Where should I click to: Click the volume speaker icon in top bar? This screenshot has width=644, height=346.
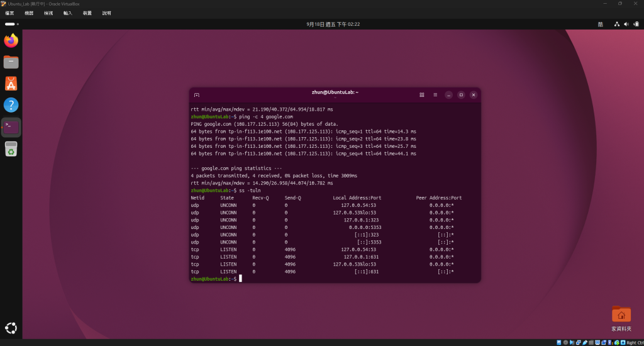(x=626, y=25)
